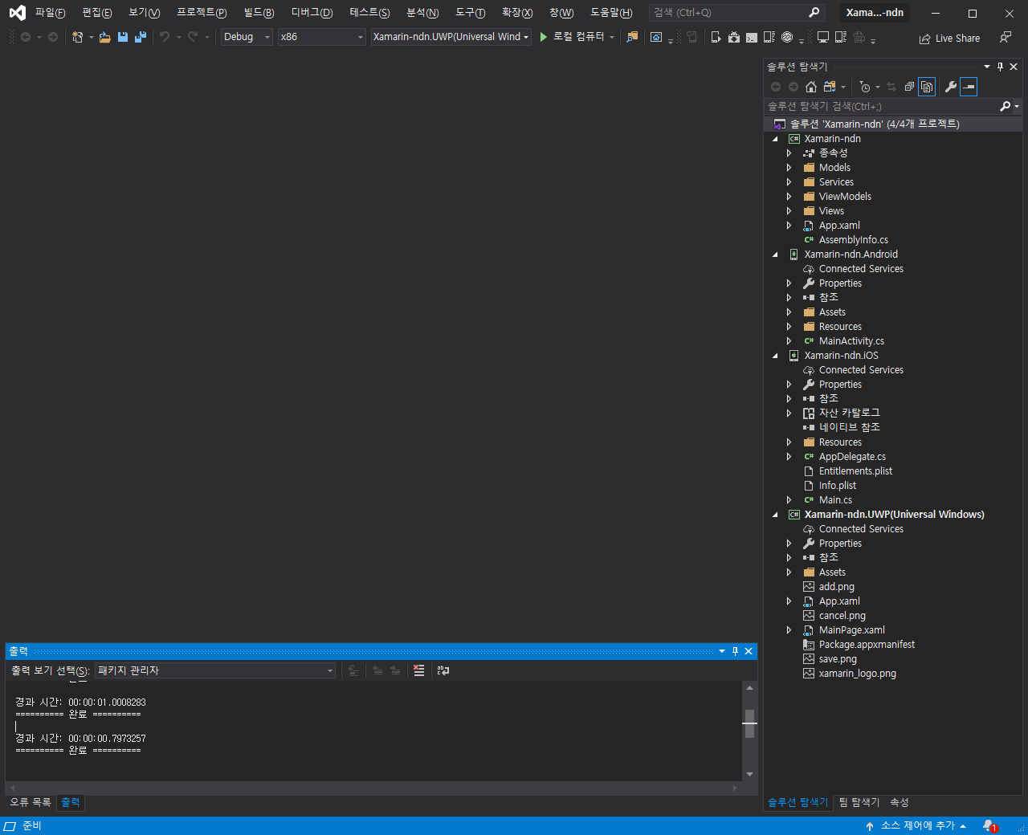This screenshot has height=835, width=1028.
Task: Click the Pair to Mac monitor icon
Action: pyautogui.click(x=823, y=37)
